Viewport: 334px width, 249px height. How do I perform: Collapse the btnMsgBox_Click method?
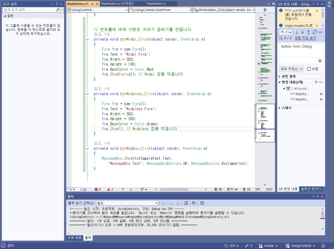(x=87, y=148)
